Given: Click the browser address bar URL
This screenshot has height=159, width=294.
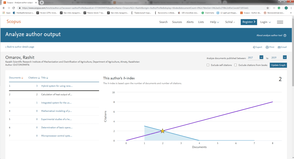Looking at the screenshot, I should tap(135, 8).
